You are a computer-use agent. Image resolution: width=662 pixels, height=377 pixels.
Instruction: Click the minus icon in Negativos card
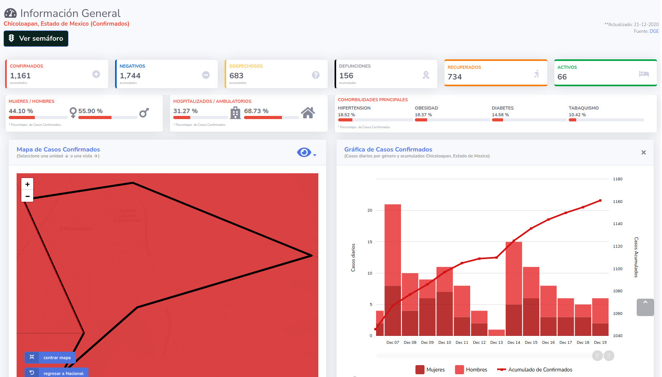(206, 75)
